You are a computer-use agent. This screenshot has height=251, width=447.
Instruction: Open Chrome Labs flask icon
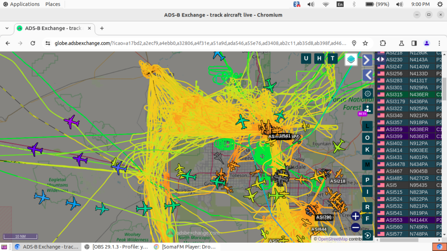click(402, 43)
